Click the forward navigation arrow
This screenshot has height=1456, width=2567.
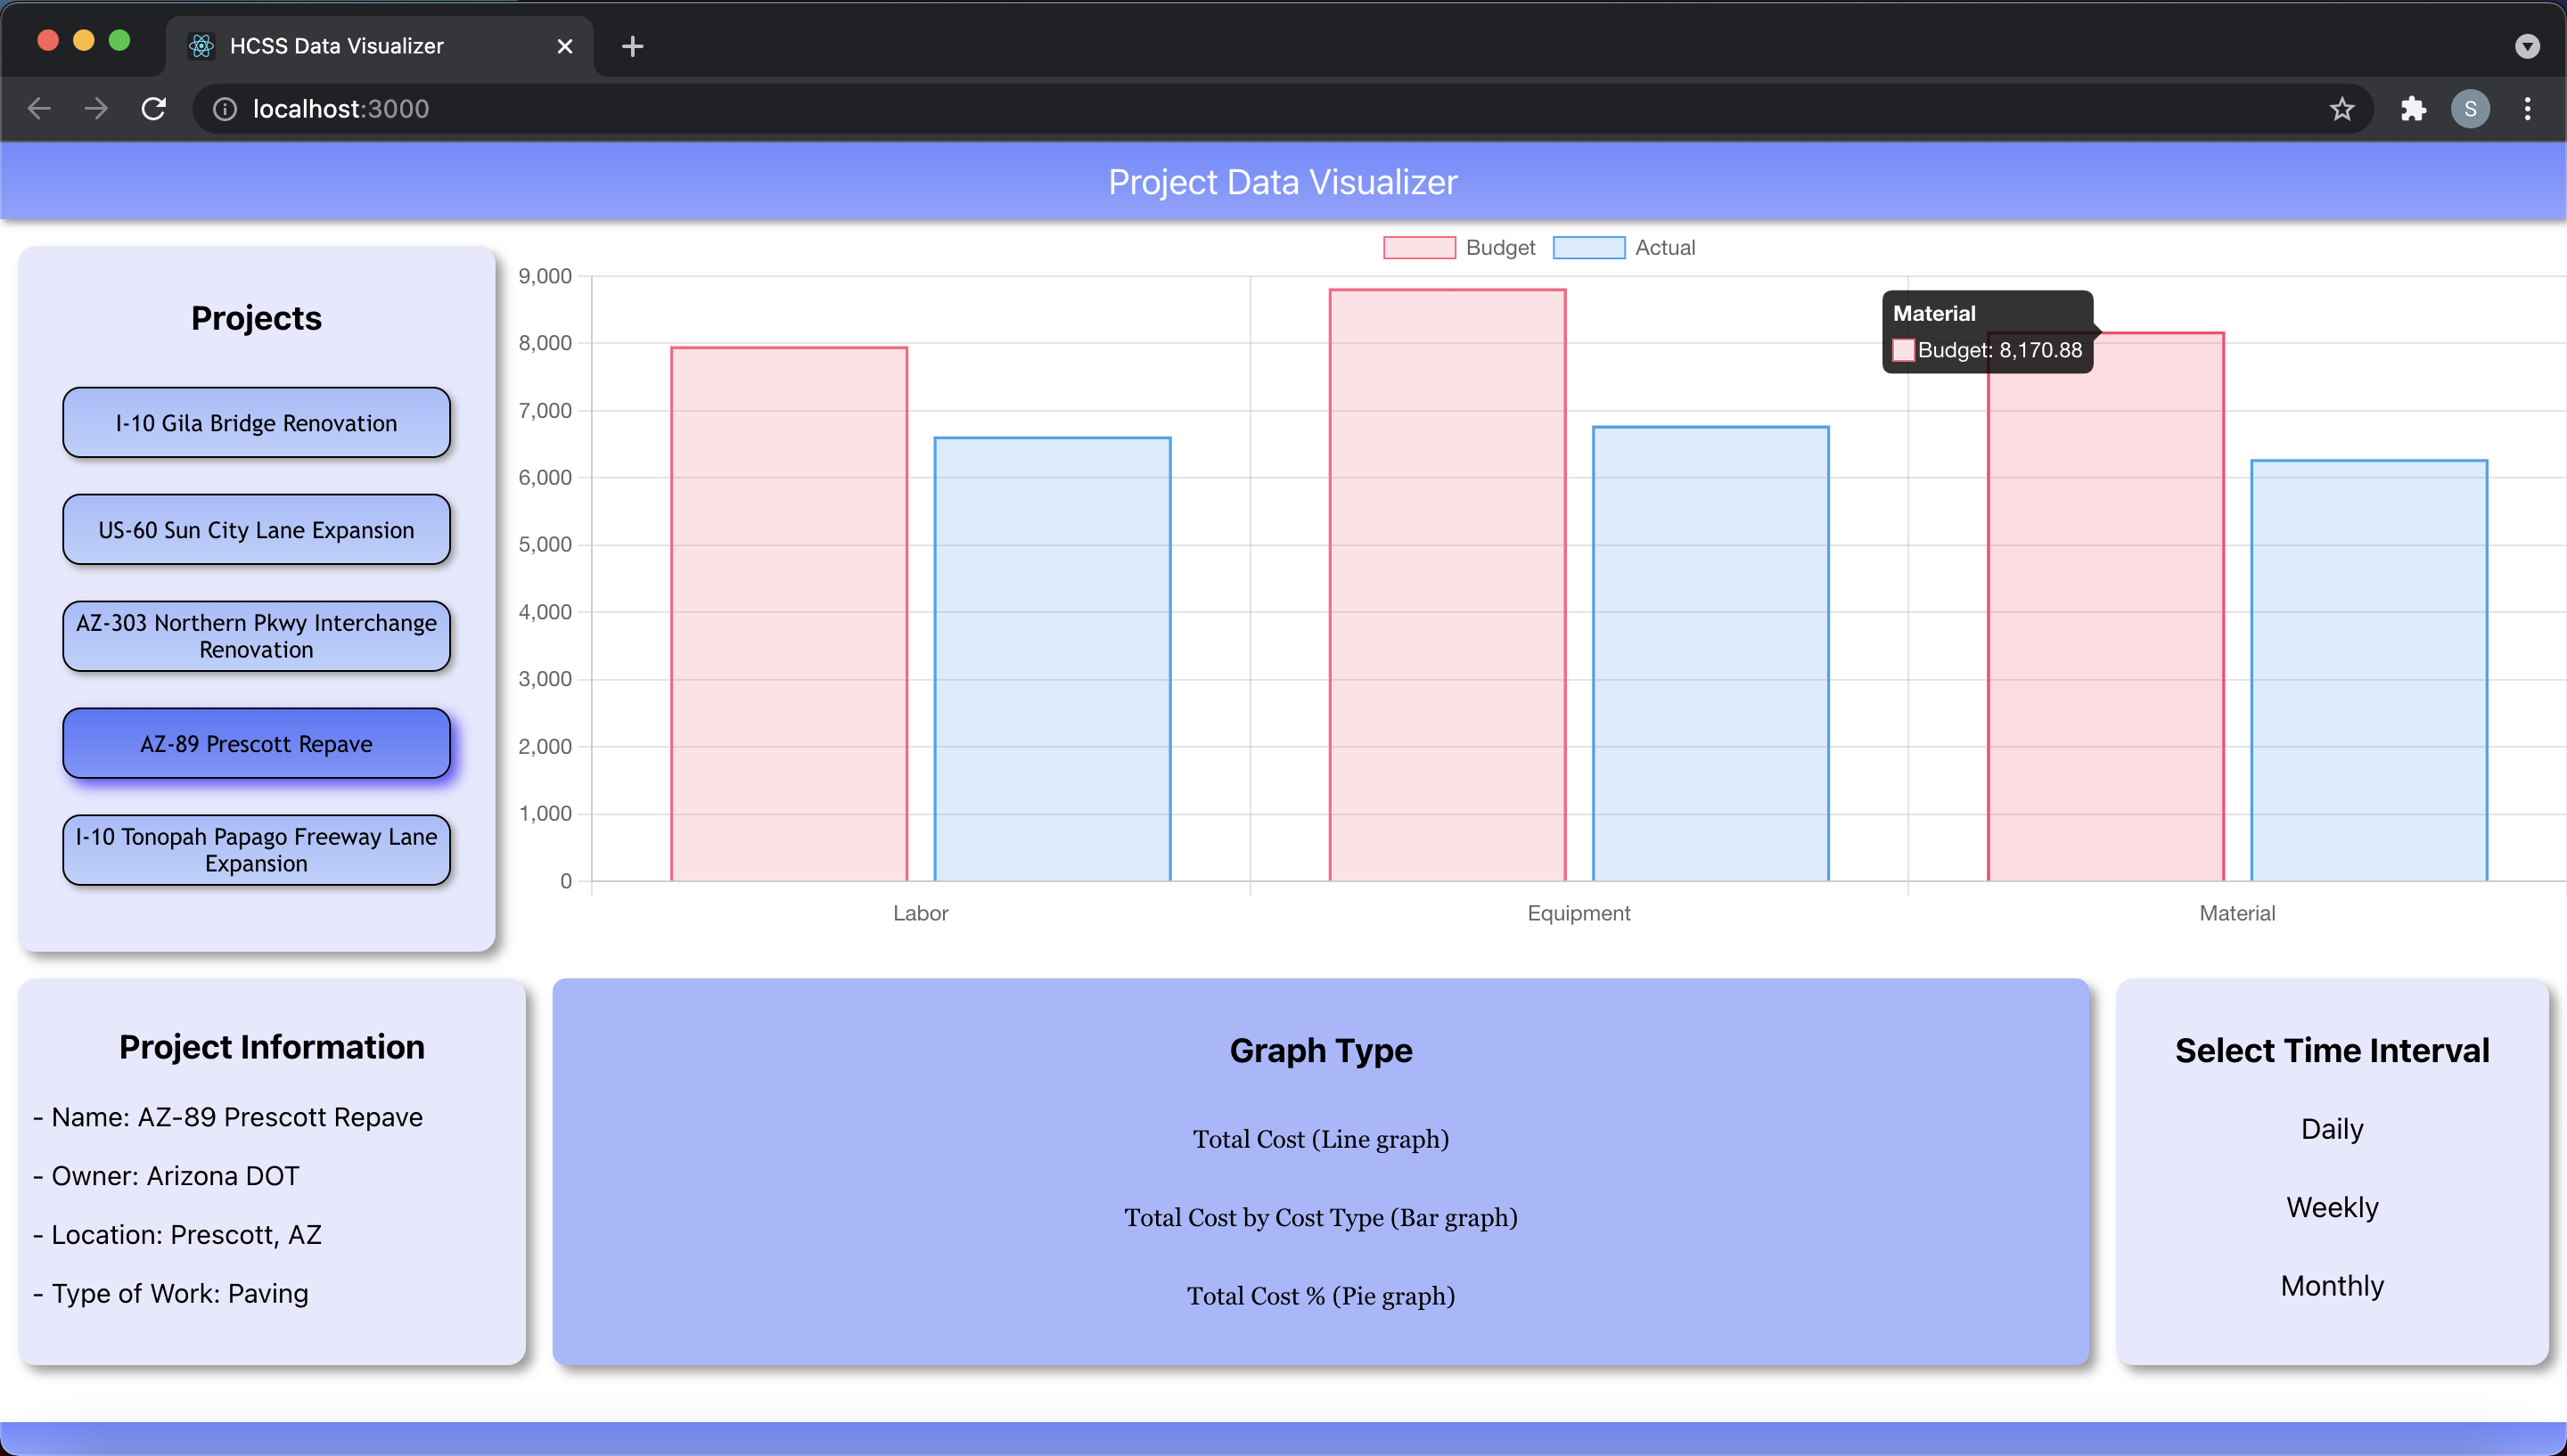pos(96,108)
